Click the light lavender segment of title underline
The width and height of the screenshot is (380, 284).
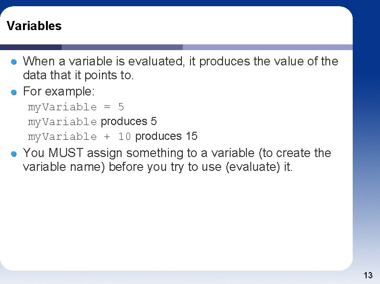click(x=267, y=47)
